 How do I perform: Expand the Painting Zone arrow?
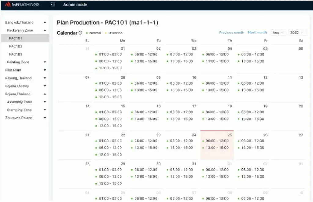45,62
